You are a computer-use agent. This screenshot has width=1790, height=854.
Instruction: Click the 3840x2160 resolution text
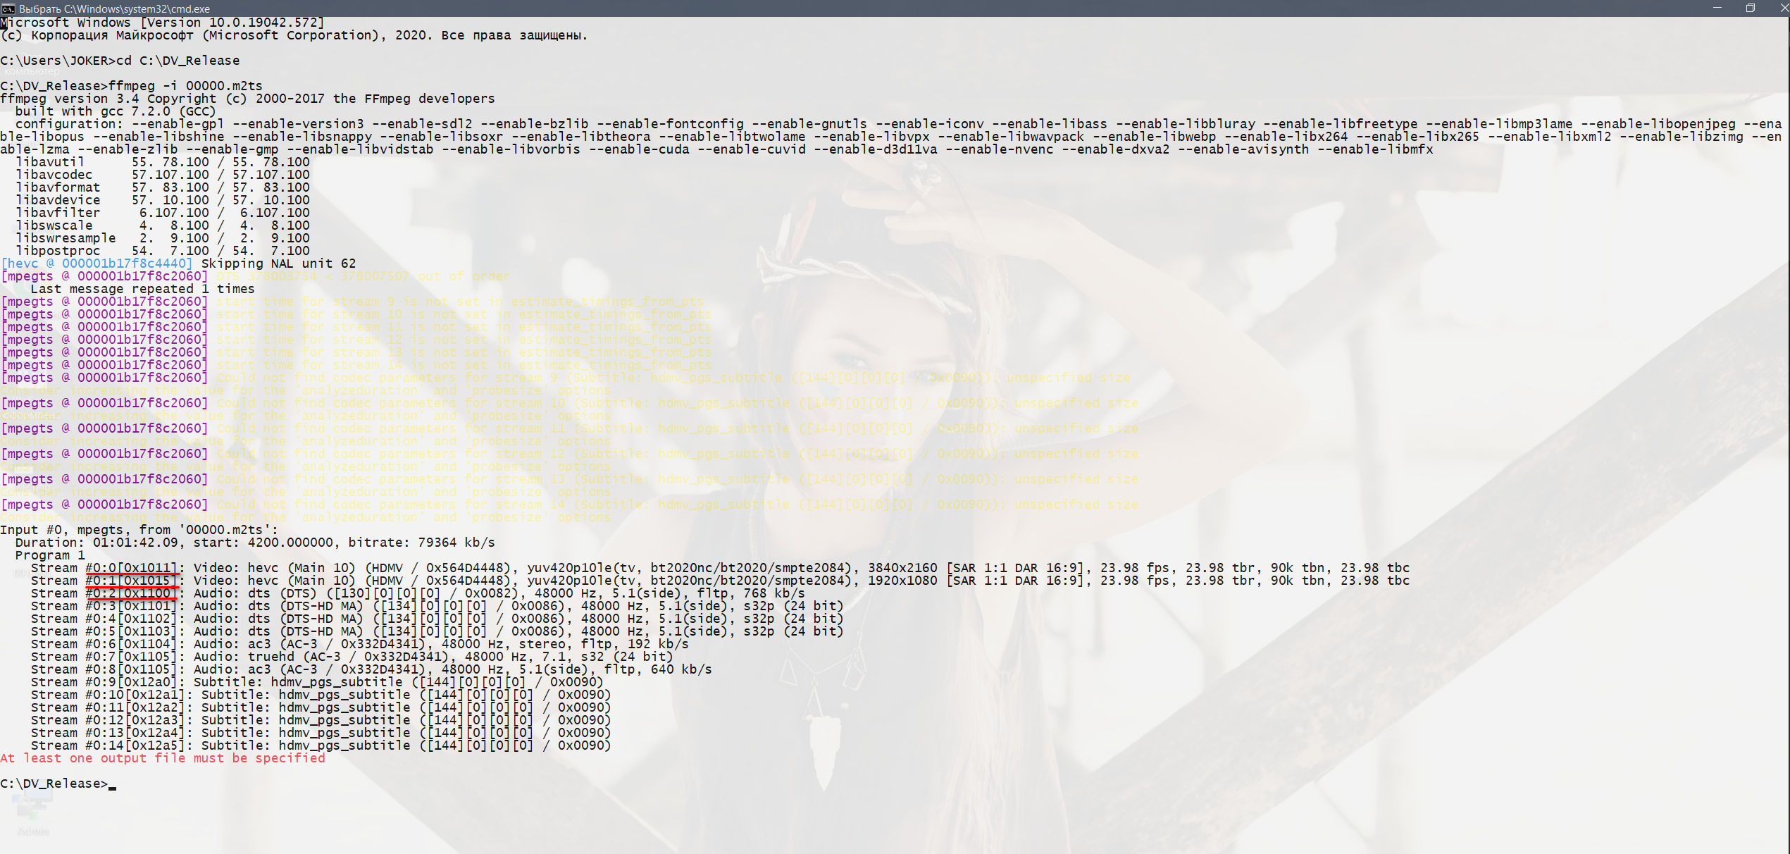point(902,568)
